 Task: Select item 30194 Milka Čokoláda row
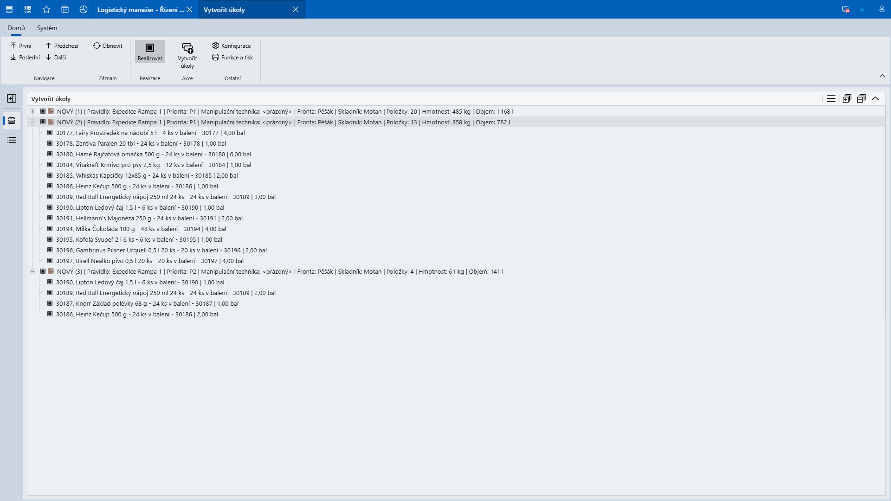tap(141, 229)
